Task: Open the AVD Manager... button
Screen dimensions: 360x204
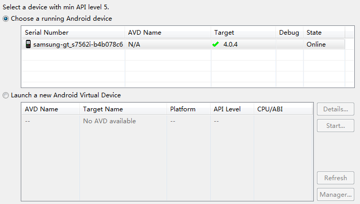Action: pos(336,195)
